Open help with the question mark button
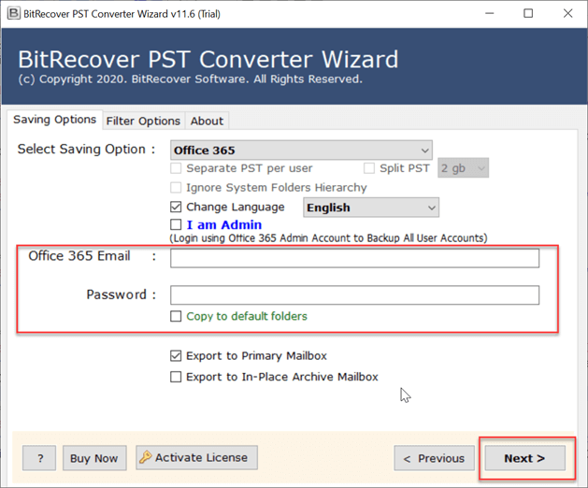The height and width of the screenshot is (488, 588). [x=39, y=458]
